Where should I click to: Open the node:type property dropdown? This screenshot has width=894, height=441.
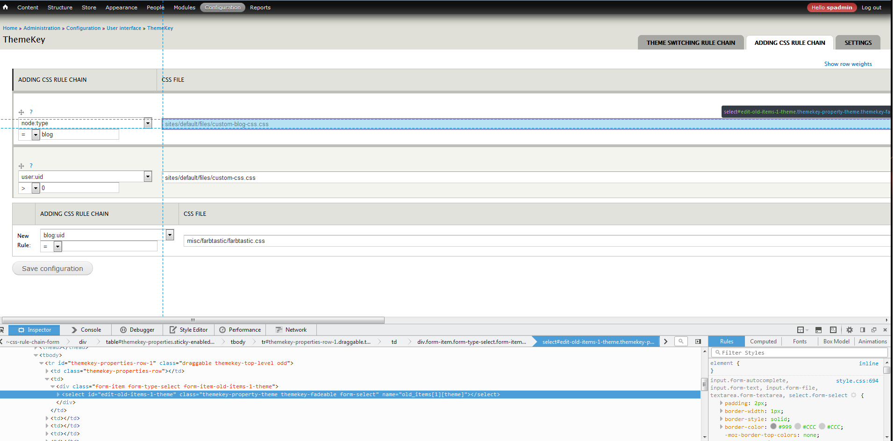[x=85, y=123]
